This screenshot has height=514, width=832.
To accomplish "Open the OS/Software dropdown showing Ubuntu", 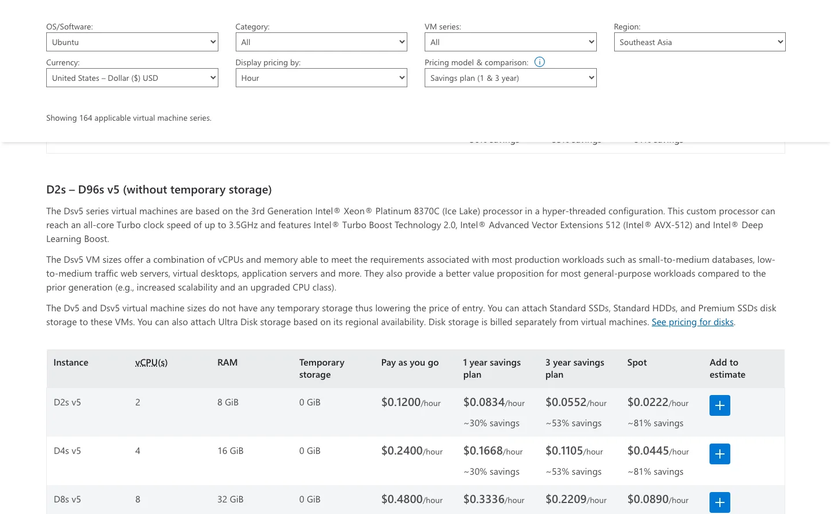I will [x=132, y=42].
